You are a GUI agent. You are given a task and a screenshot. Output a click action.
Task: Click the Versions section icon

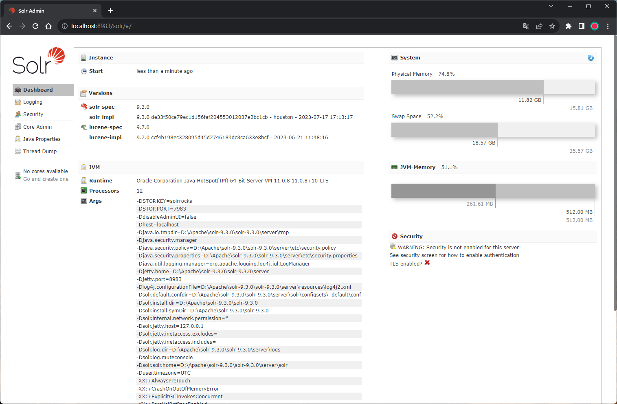pyautogui.click(x=83, y=93)
